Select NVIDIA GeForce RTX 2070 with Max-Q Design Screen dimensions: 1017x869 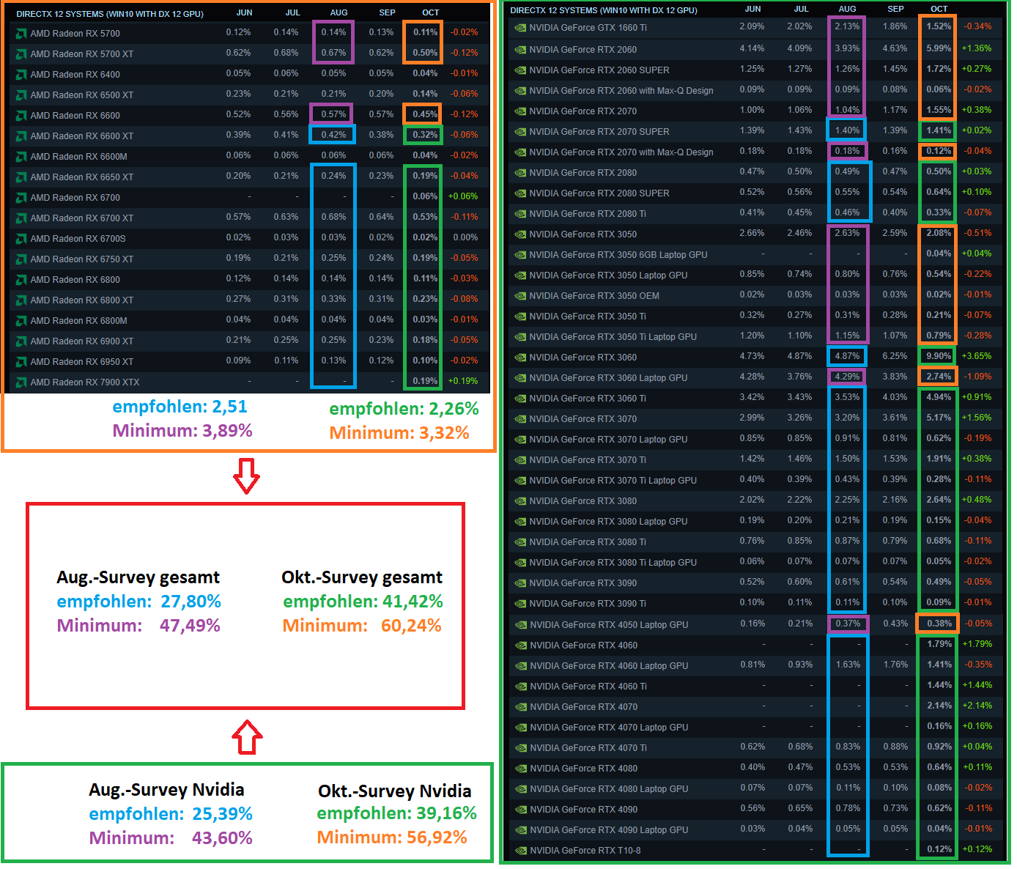(x=621, y=152)
